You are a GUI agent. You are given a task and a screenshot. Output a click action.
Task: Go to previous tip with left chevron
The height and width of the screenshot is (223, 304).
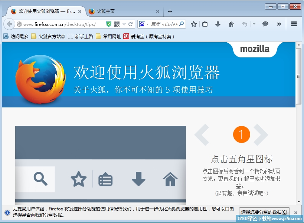[202, 134]
